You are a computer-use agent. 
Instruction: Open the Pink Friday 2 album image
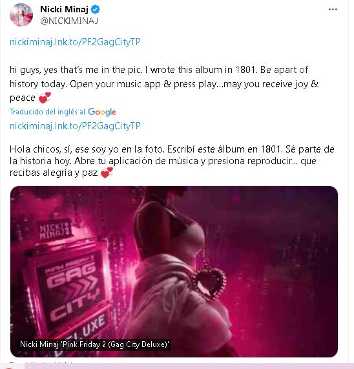(x=174, y=271)
